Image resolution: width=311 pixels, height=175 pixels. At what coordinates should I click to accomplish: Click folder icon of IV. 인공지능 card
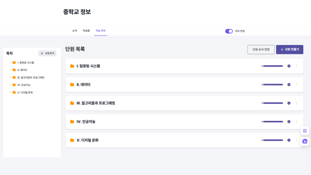[72, 122]
